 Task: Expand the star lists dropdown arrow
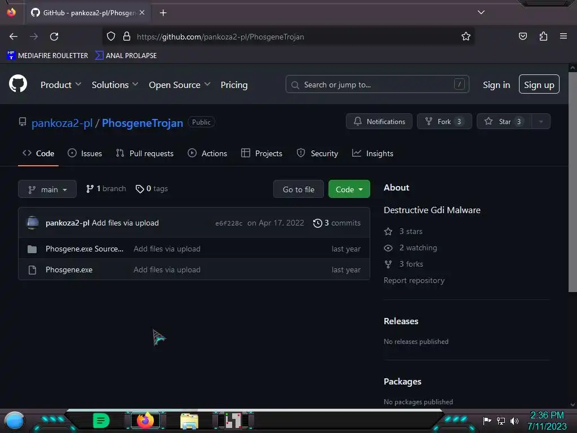[540, 122]
